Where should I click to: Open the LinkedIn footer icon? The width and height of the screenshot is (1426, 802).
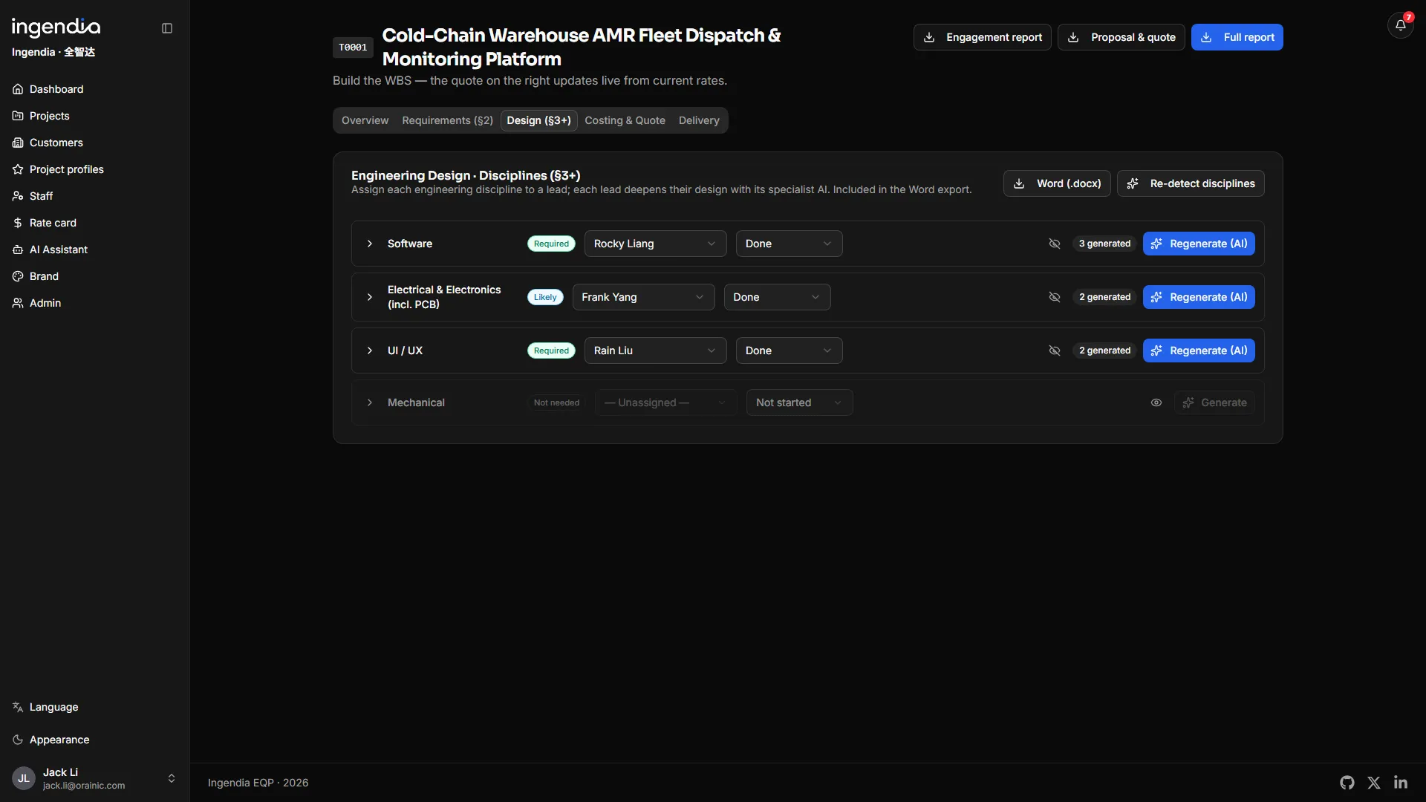(x=1401, y=783)
